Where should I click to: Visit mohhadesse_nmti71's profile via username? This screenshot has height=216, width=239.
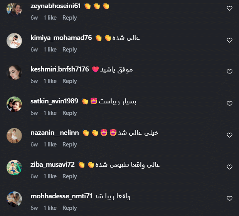tap(61, 196)
